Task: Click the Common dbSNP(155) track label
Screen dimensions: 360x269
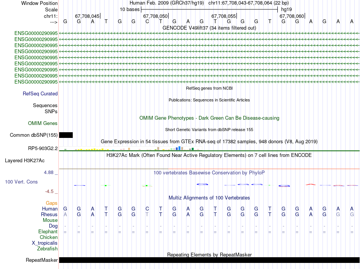Action: pyautogui.click(x=34, y=135)
